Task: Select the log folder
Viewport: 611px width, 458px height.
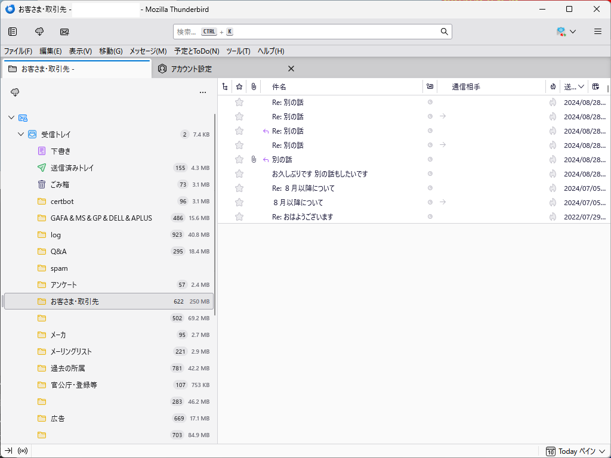Action: pos(109,234)
